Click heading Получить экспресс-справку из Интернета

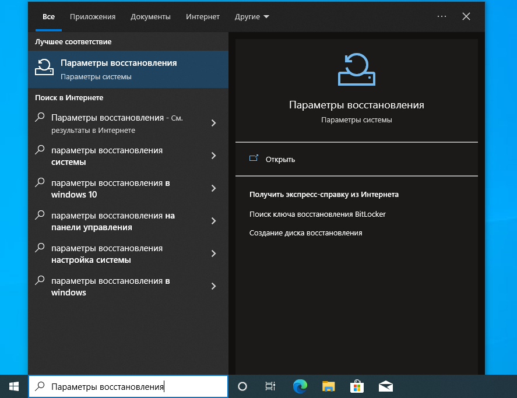(324, 195)
